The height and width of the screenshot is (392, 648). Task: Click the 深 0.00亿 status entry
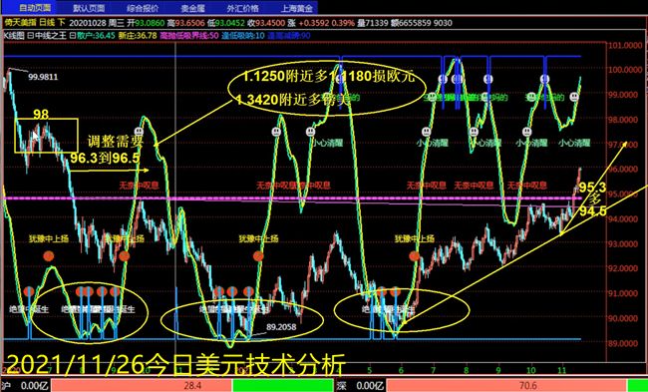click(x=360, y=386)
